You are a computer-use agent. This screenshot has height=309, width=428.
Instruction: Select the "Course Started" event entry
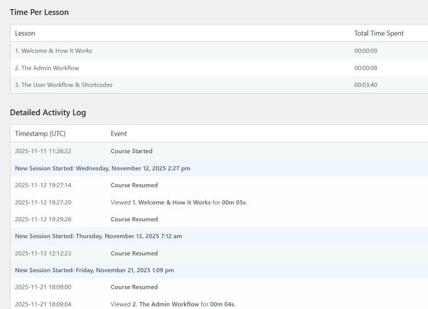(131, 151)
